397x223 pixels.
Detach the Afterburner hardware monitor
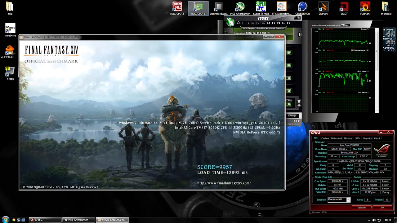pyautogui.click(x=345, y=25)
